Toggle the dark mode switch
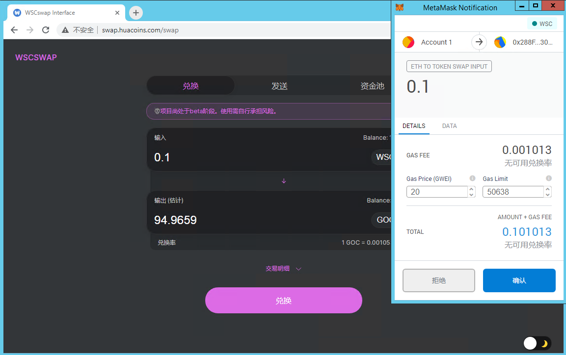This screenshot has width=566, height=355. pos(537,343)
